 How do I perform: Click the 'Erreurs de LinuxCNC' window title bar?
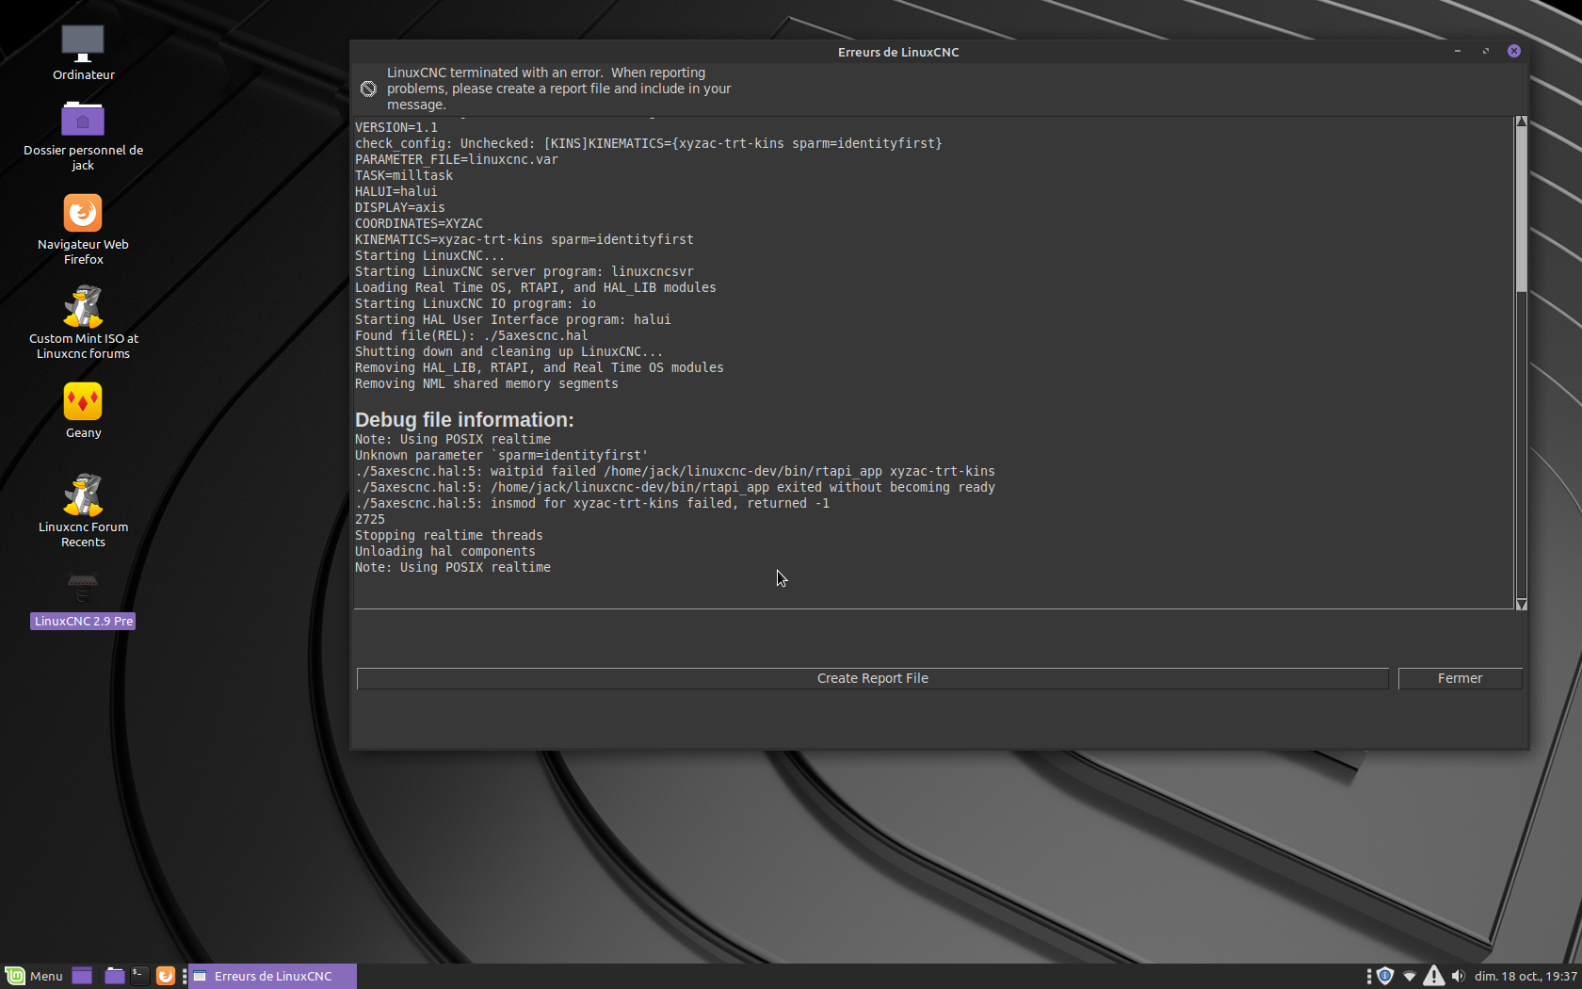click(x=898, y=52)
